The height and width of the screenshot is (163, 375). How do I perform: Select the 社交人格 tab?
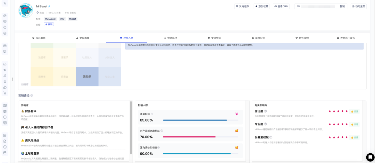coord(126,38)
